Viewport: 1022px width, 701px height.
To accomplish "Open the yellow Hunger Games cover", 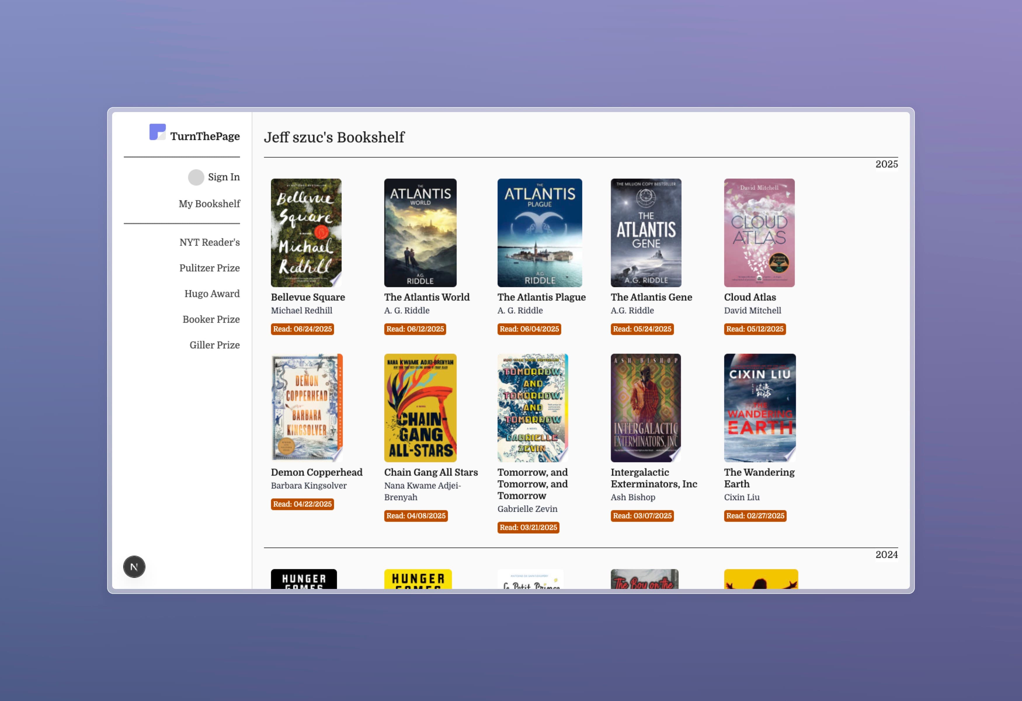I will tap(418, 579).
